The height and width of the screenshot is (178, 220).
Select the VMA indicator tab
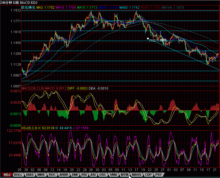pyautogui.click(x=113, y=175)
